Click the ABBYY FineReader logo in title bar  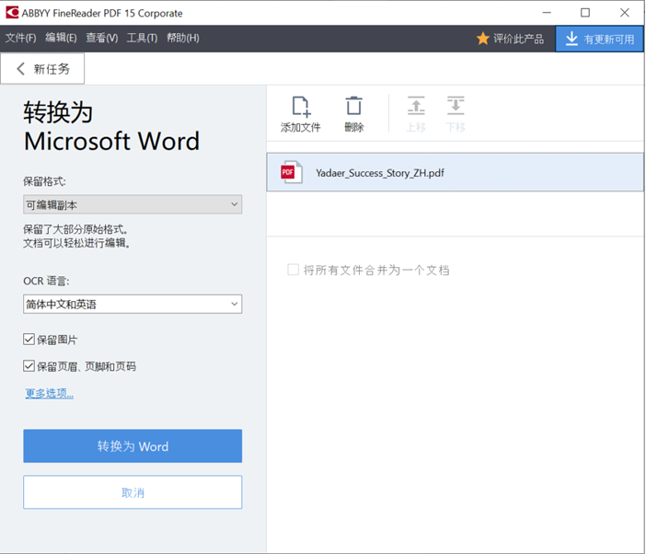12,12
